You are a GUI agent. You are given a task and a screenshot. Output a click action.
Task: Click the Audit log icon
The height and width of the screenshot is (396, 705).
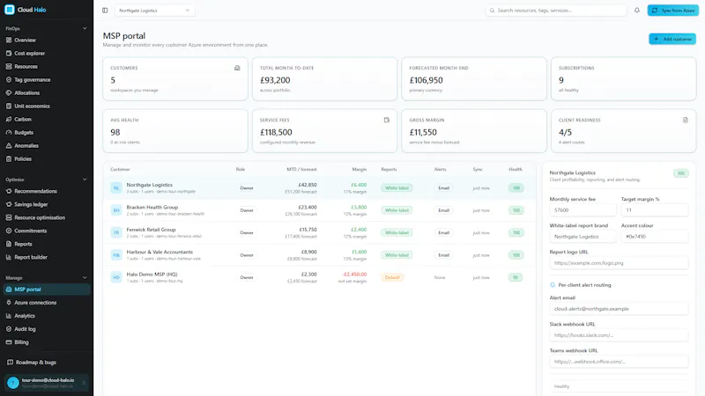9,329
